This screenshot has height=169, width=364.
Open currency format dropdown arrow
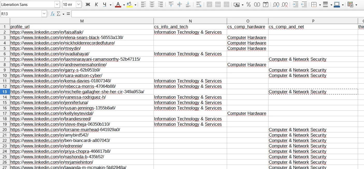coord(243,5)
